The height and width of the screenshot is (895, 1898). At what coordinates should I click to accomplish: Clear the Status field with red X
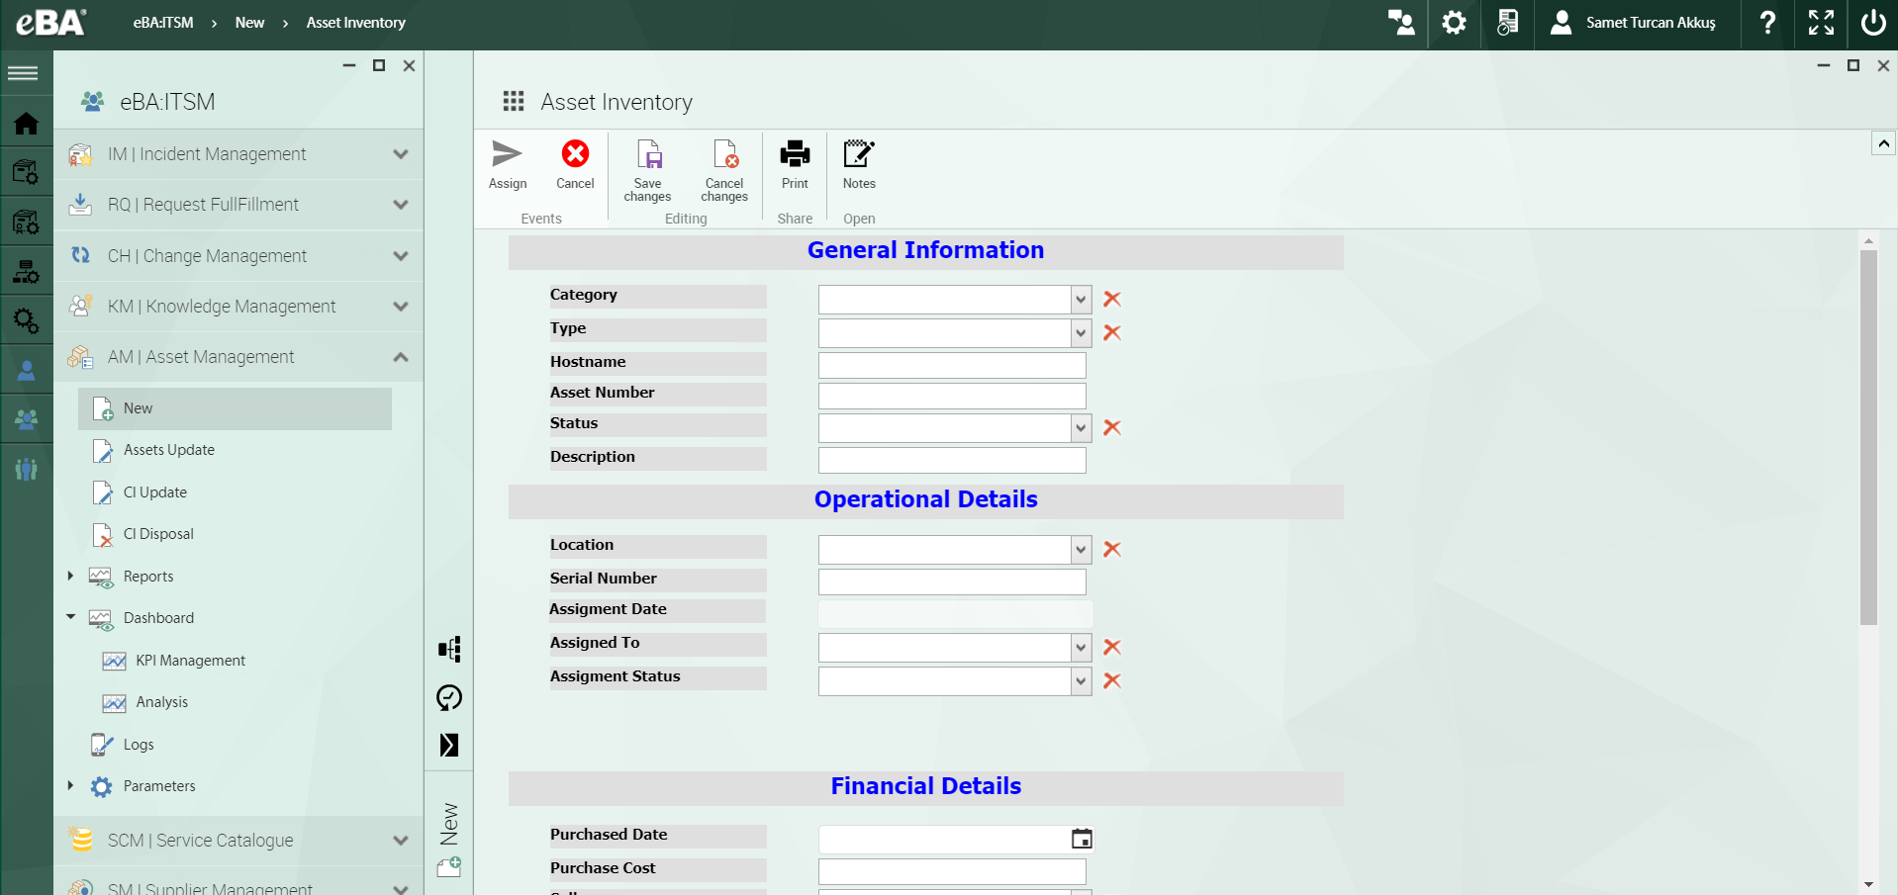point(1112,427)
